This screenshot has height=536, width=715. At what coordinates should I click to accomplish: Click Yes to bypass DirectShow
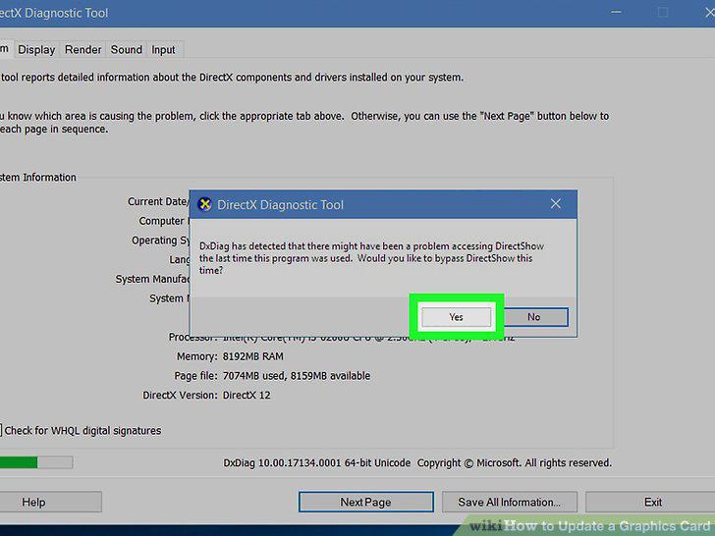(456, 317)
